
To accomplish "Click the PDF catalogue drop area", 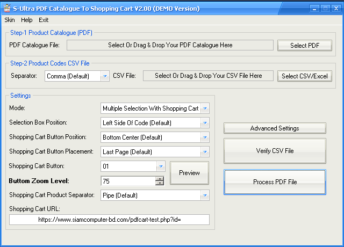I will tap(170, 45).
